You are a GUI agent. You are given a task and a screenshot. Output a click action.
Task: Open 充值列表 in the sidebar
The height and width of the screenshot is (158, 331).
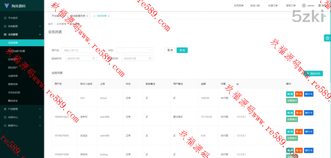click(13, 76)
